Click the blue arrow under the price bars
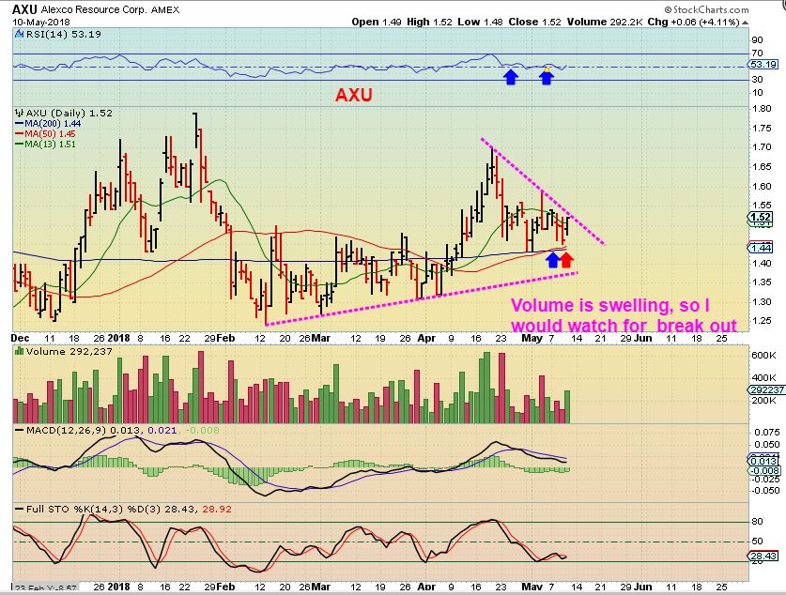This screenshot has width=786, height=595. pyautogui.click(x=552, y=259)
